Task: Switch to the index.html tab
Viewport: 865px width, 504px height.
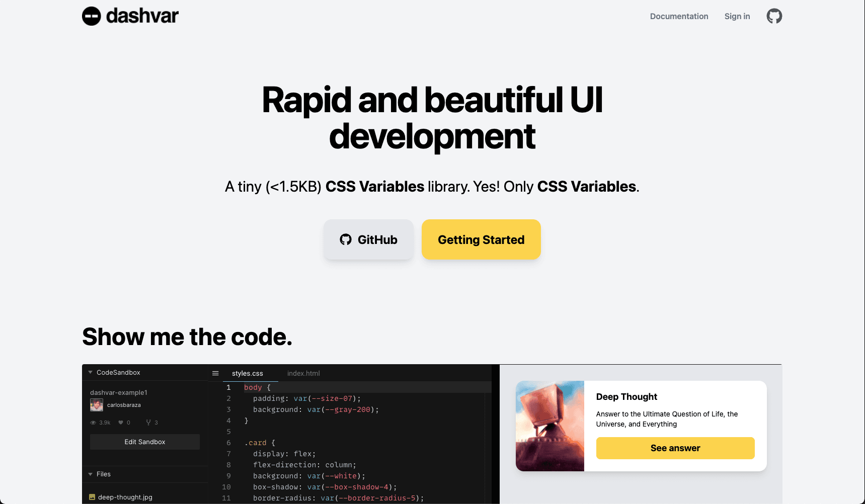Action: pyautogui.click(x=303, y=373)
